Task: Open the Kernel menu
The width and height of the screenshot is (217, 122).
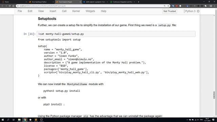Action: coord(76,11)
